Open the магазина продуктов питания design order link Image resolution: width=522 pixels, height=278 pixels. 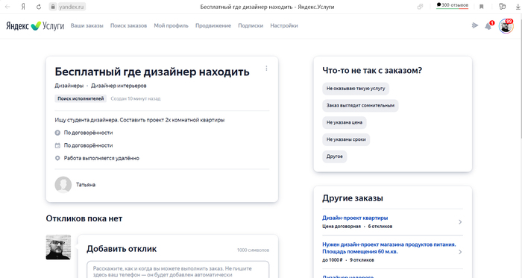coord(389,248)
